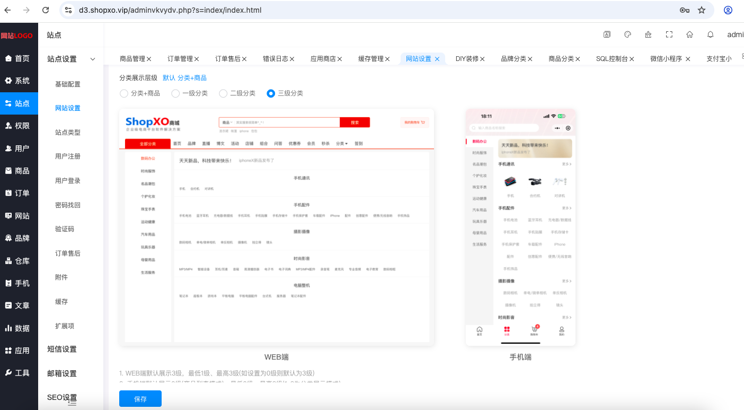
Task: Click the WEB端 preview thumbnail
Action: pos(277,227)
